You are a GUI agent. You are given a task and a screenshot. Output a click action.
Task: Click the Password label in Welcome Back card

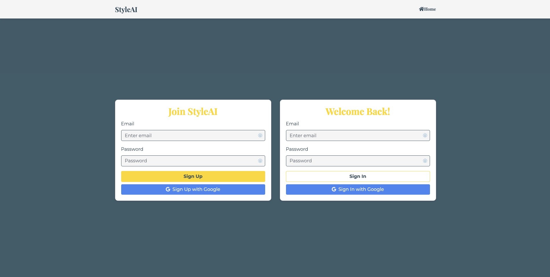click(x=297, y=149)
